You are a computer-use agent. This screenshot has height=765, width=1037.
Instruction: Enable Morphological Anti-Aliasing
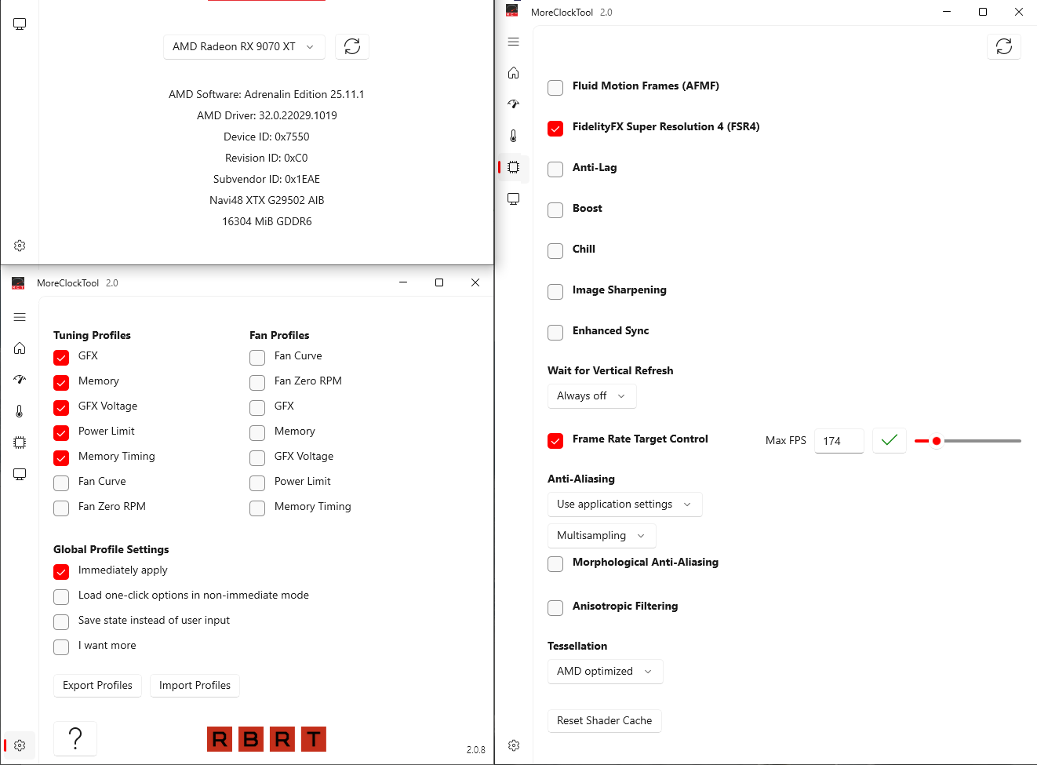tap(555, 563)
